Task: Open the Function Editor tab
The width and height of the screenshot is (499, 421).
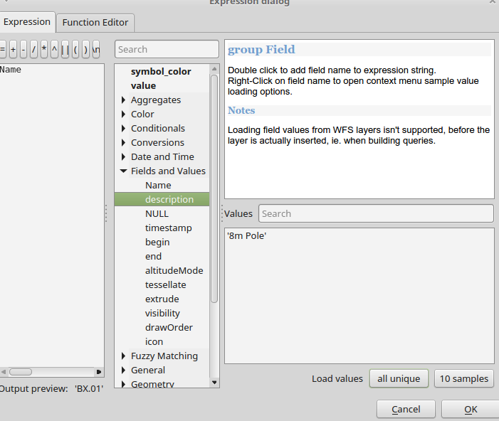Action: (95, 23)
